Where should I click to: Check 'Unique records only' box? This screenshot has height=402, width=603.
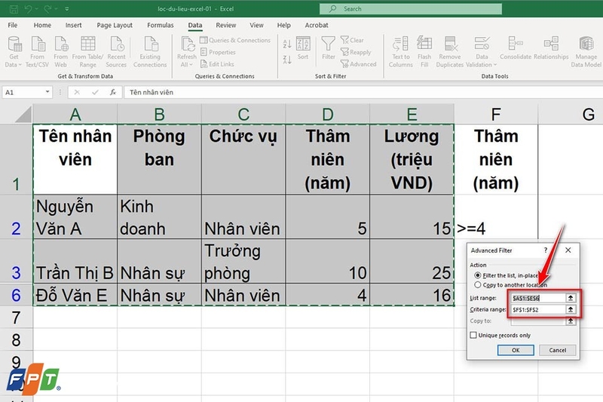pos(473,335)
